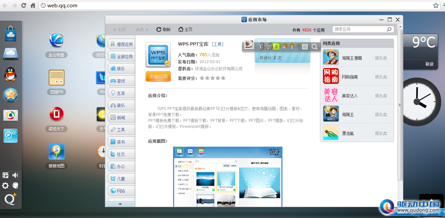The width and height of the screenshot is (445, 218).
Task: Open the desktop grid overview icon
Action: (x=305, y=47)
